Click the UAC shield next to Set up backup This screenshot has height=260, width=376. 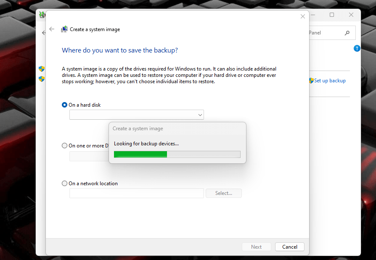coord(311,80)
